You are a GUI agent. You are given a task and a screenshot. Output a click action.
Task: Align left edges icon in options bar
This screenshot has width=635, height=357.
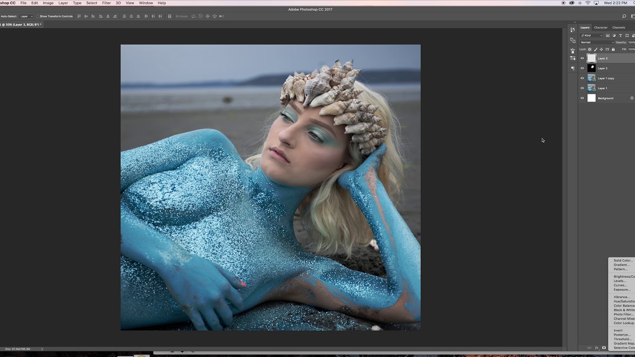coord(101,16)
